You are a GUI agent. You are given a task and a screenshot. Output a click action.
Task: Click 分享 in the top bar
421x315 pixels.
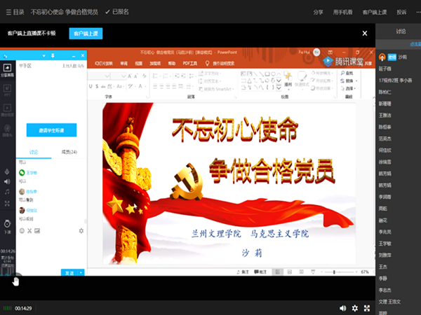(319, 12)
